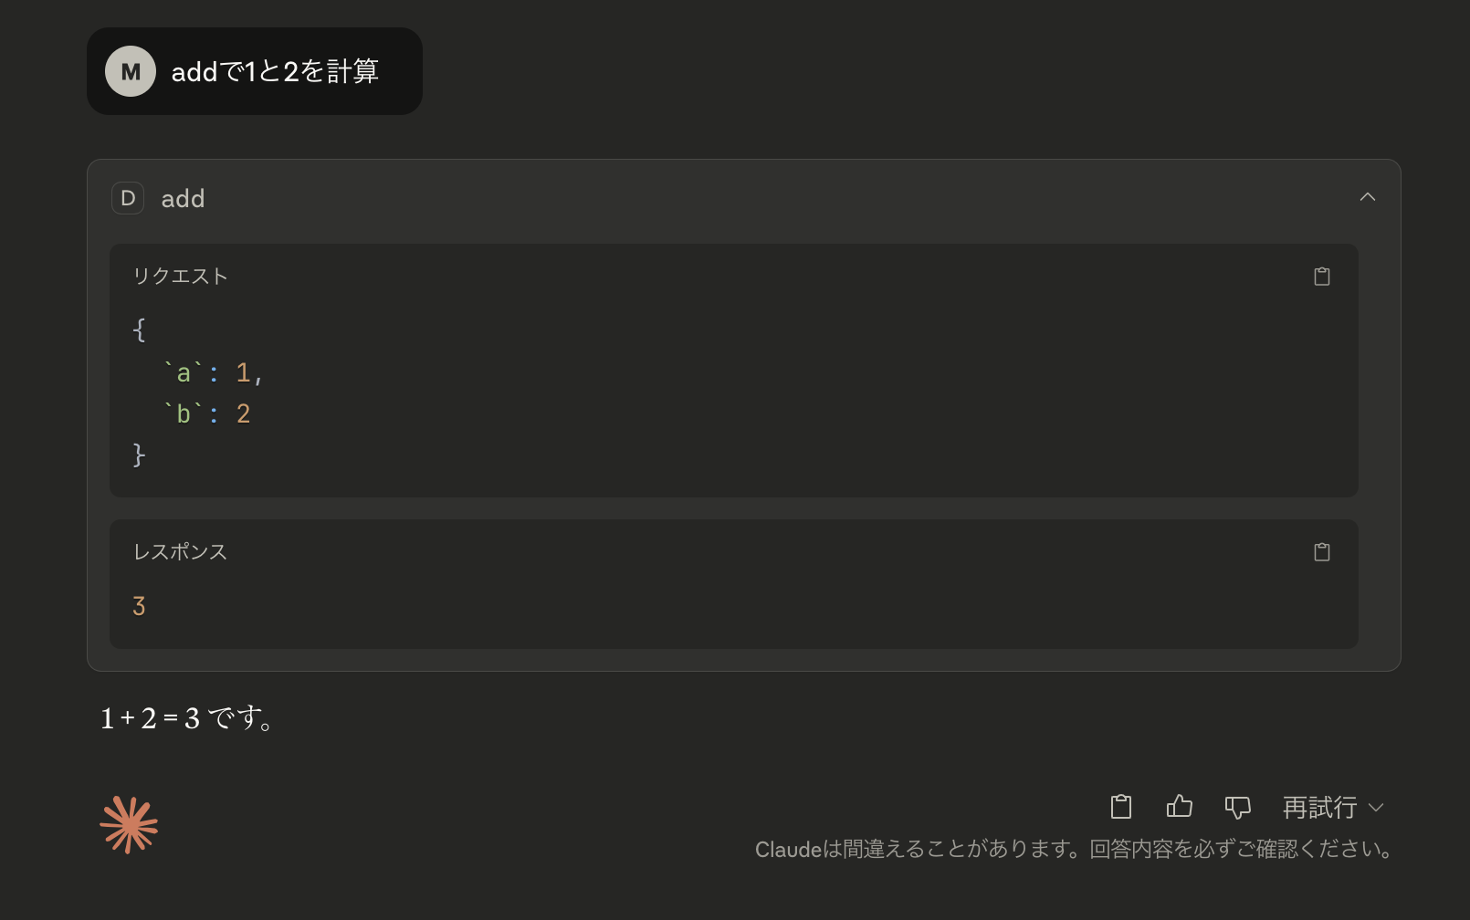Click the M user avatar
Screen dimensions: 1470x920
[x=131, y=71]
